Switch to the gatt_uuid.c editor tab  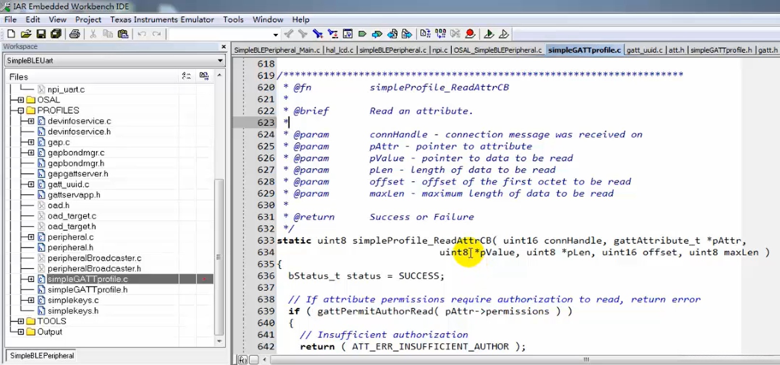645,50
